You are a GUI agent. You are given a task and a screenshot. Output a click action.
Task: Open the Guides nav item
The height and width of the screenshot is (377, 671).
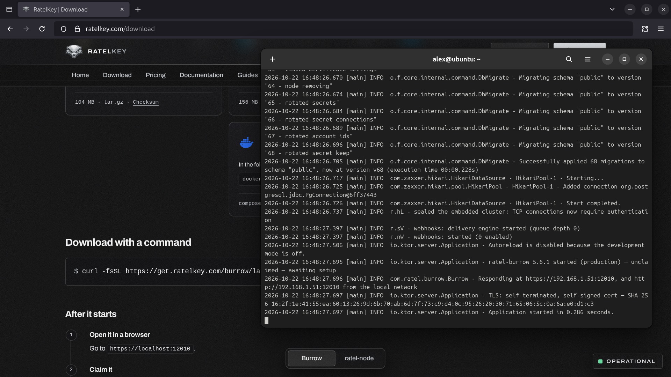click(247, 75)
